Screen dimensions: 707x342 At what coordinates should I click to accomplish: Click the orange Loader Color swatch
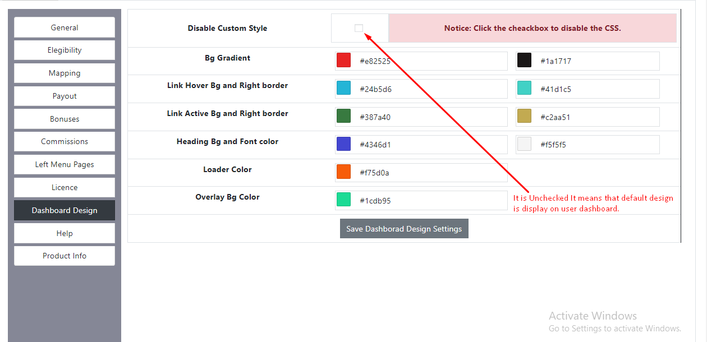pos(343,172)
